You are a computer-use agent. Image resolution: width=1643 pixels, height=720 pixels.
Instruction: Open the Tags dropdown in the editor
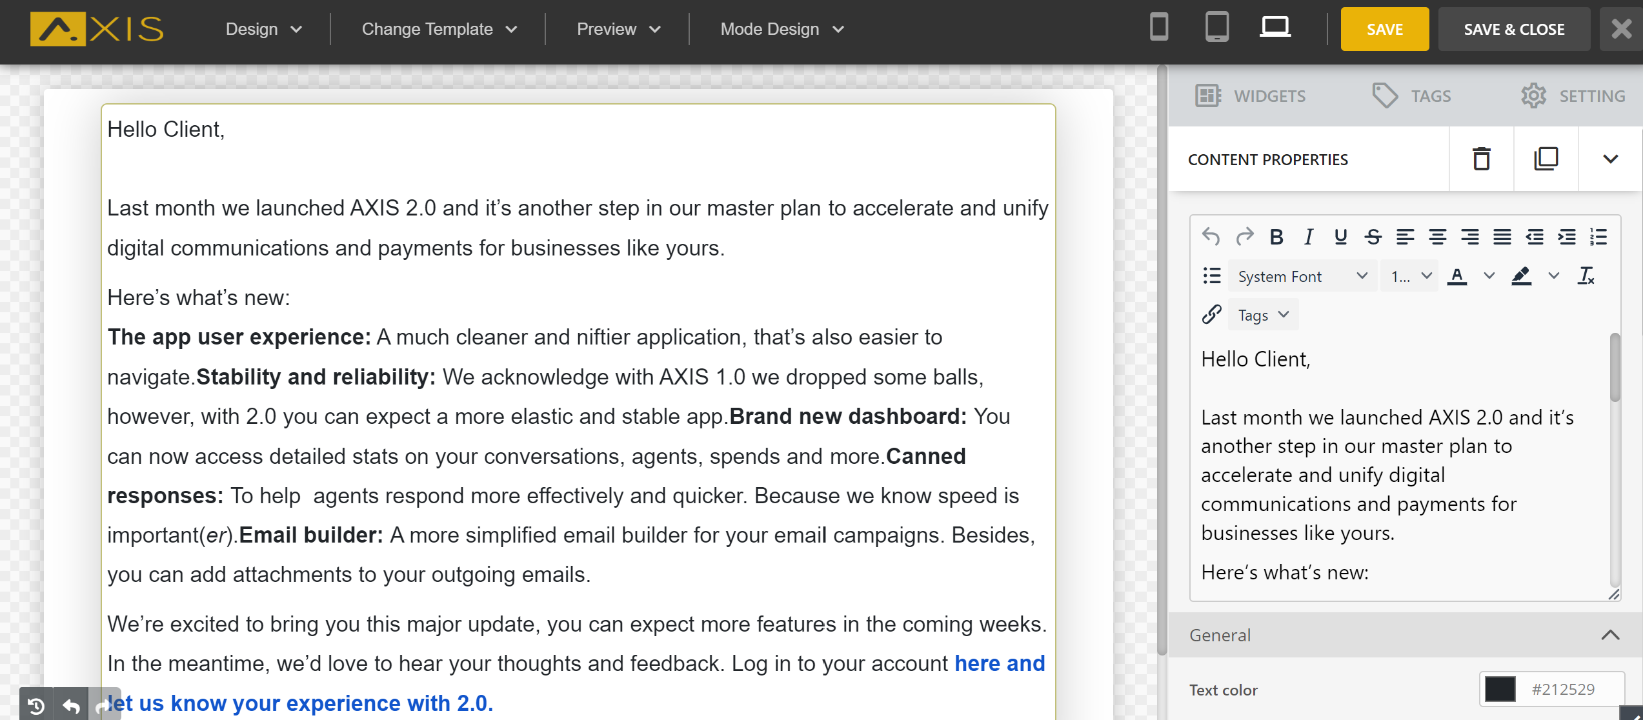[1263, 315]
